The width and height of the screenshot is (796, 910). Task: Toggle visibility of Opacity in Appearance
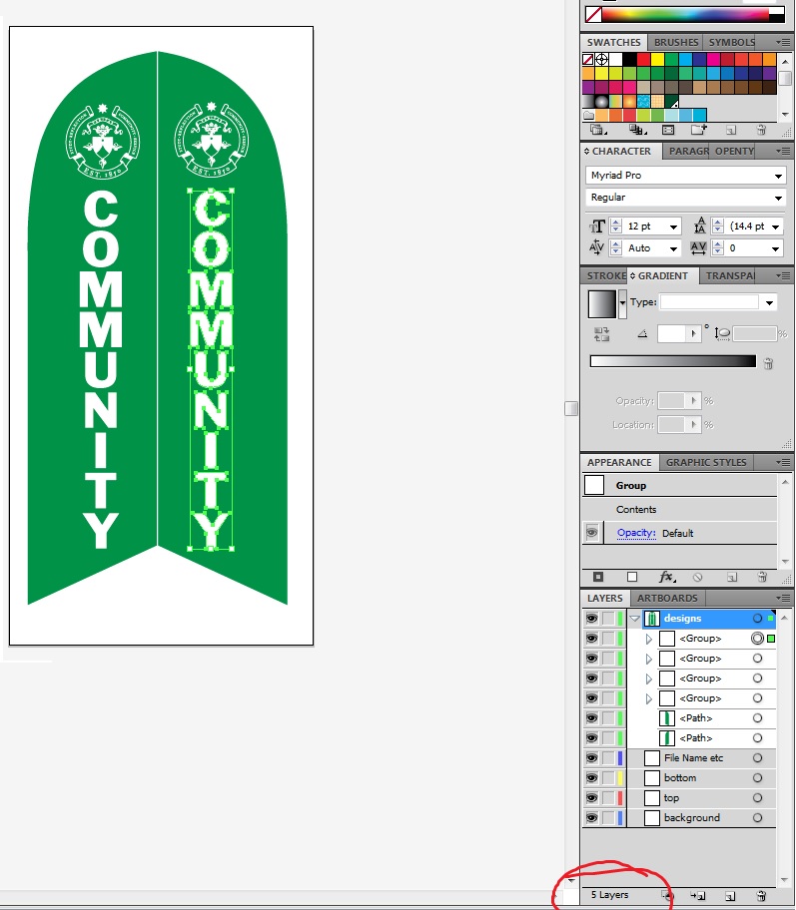click(x=592, y=533)
